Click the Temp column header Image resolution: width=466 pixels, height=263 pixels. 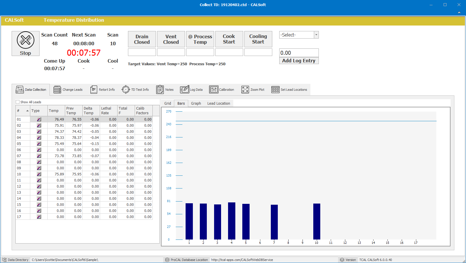click(56, 111)
